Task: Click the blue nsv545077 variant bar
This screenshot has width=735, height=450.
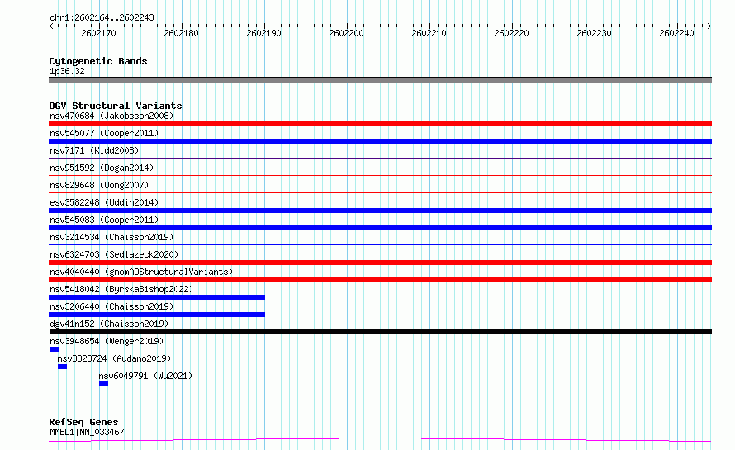Action: pyautogui.click(x=380, y=141)
